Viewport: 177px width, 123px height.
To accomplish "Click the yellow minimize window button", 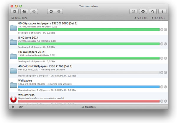I will [x=16, y=6].
